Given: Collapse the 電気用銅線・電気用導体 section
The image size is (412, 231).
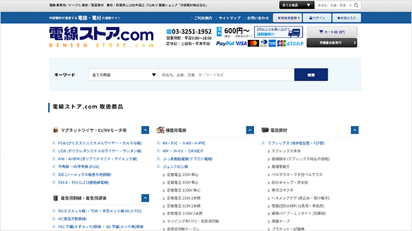Looking at the screenshot, I should point(145,198).
